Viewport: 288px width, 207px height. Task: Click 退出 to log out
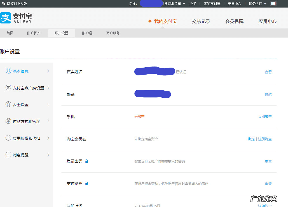(193, 4)
